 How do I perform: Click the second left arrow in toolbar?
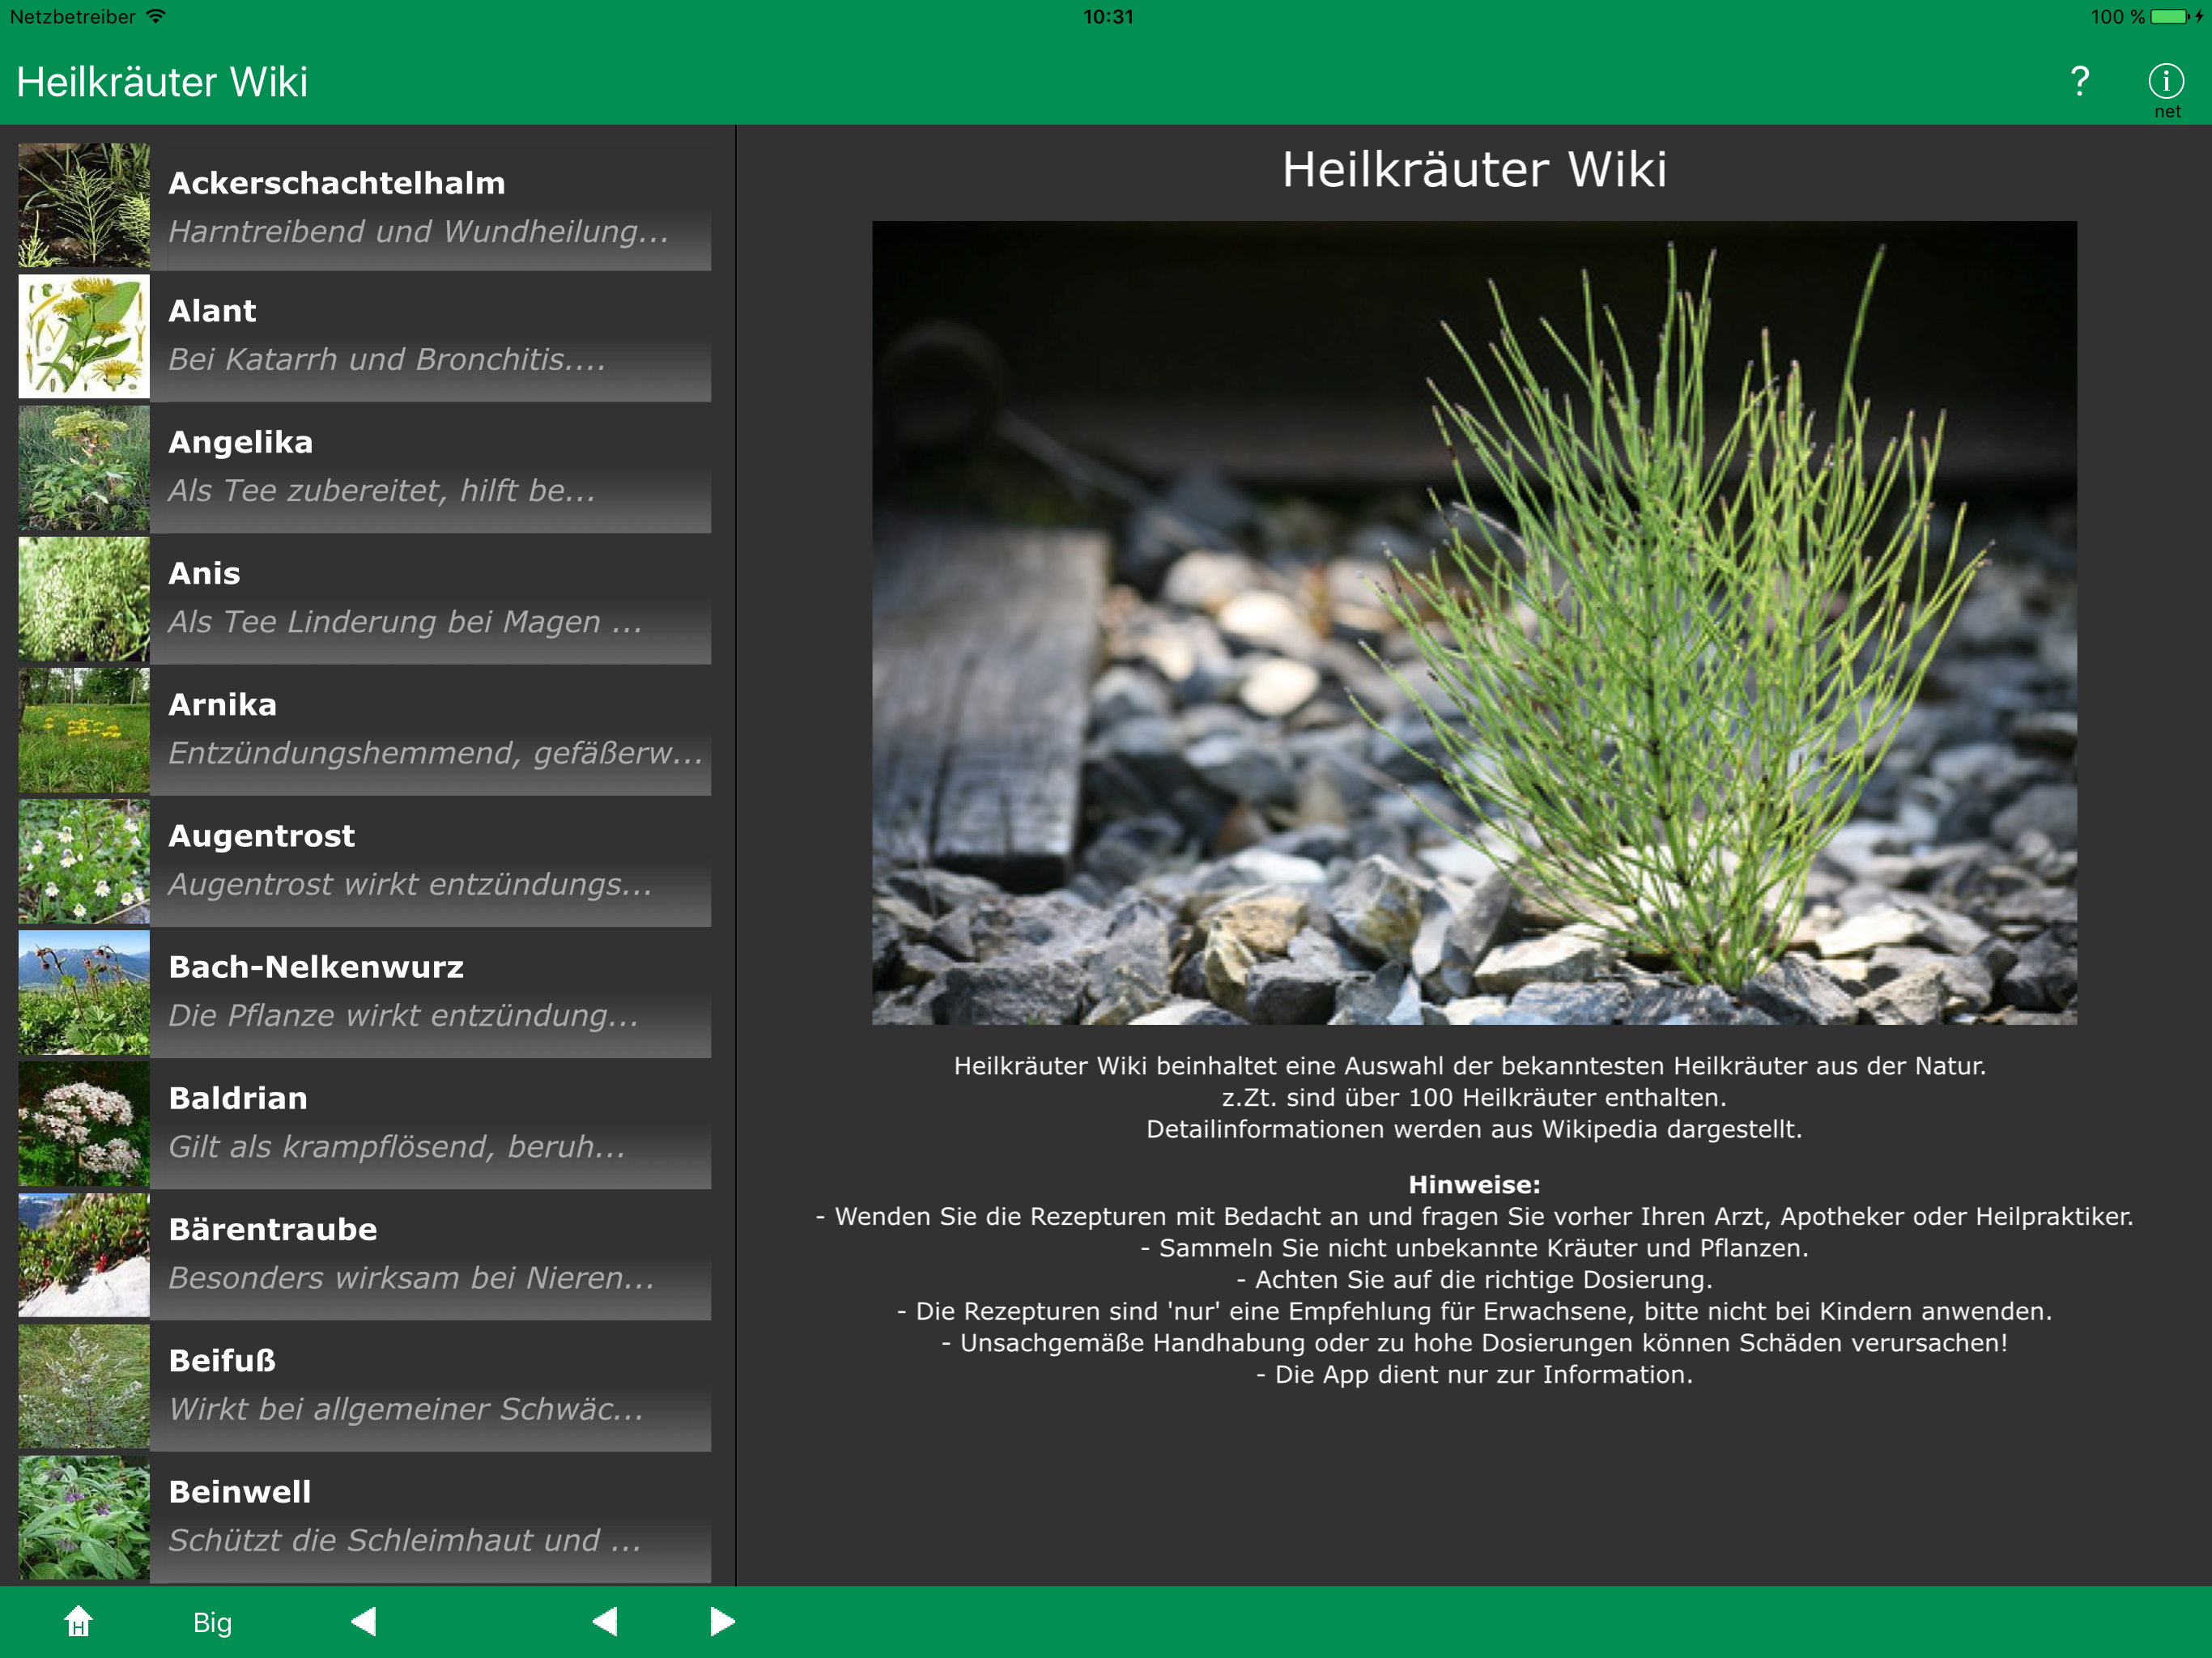(605, 1621)
